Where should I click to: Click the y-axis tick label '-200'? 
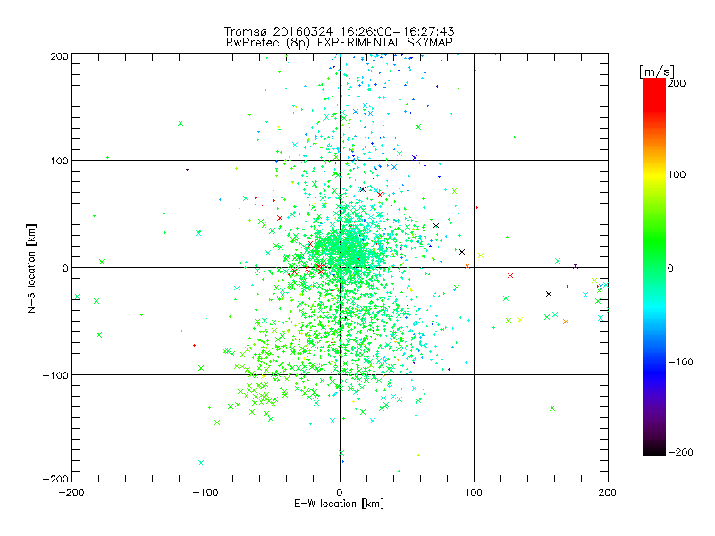pos(55,479)
